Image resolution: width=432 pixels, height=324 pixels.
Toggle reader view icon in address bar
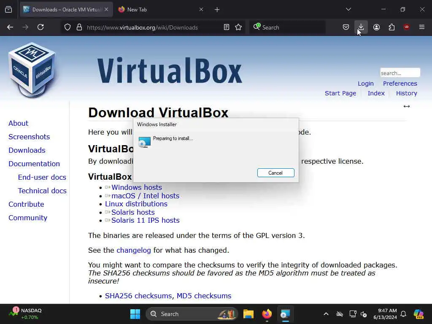227,27
